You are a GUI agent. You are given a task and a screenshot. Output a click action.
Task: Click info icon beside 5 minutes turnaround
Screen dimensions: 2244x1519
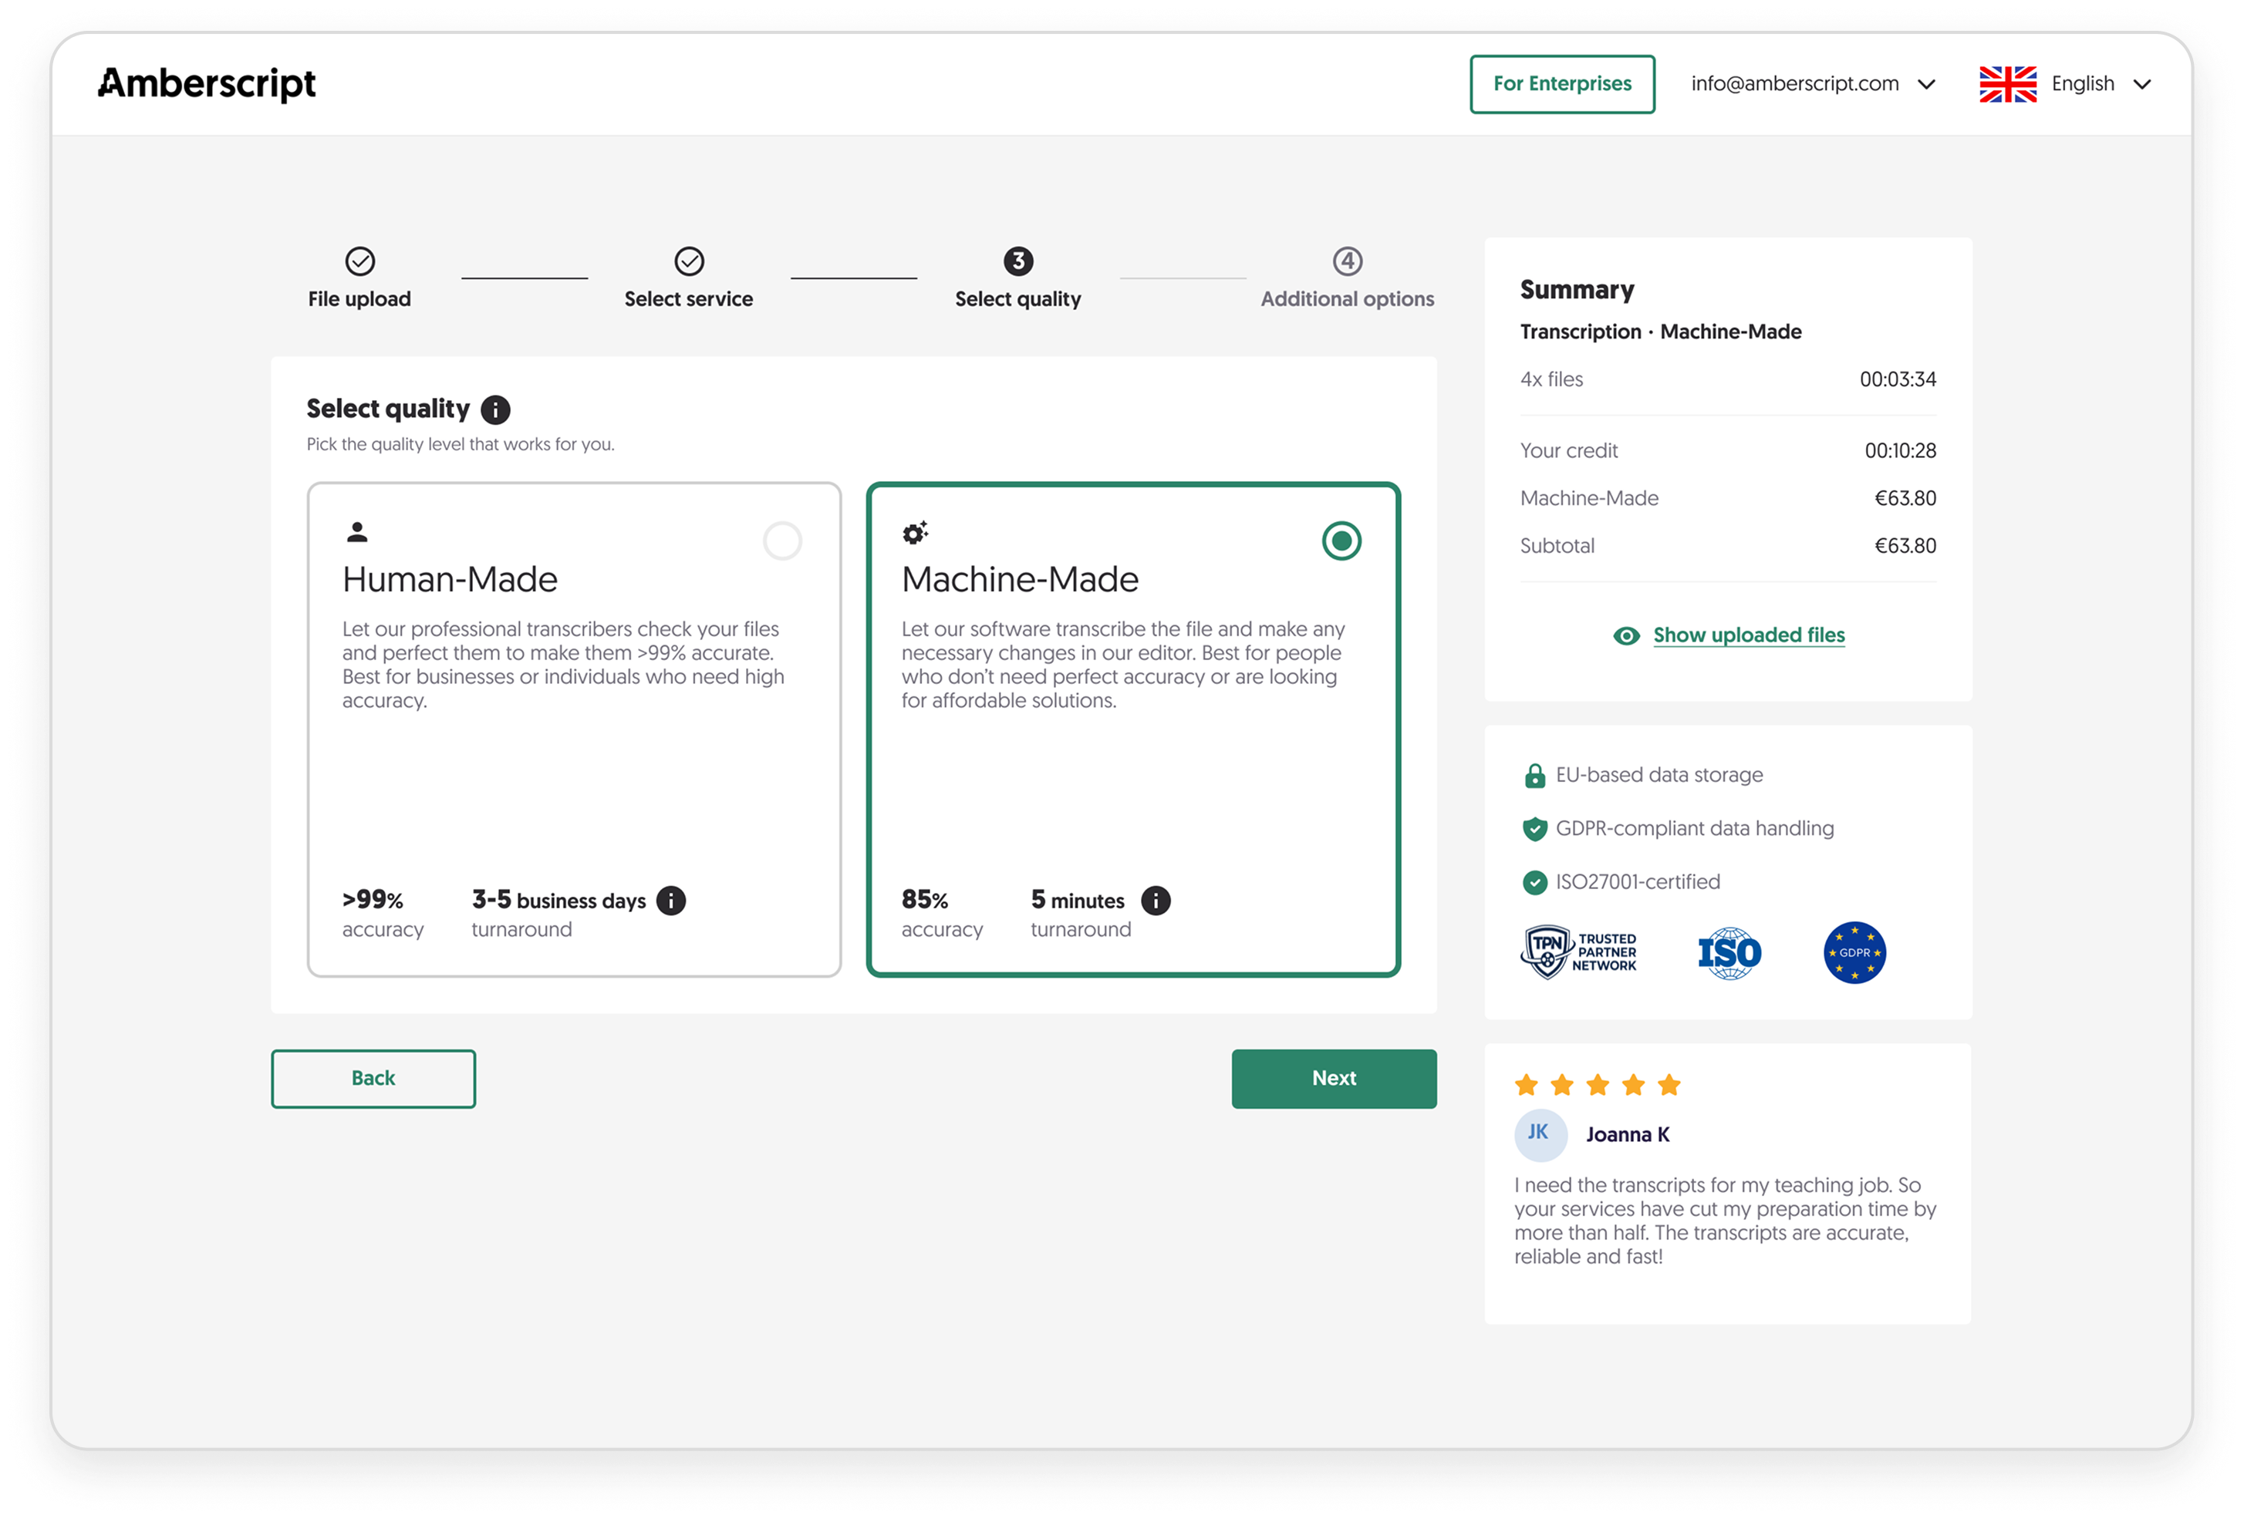click(x=1156, y=899)
